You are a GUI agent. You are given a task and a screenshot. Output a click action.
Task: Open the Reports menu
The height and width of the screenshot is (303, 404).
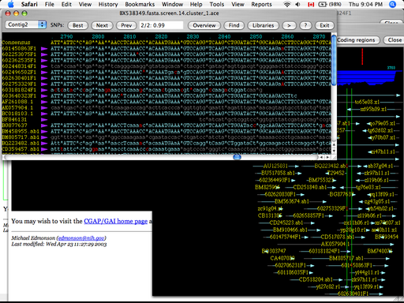coord(261,4)
